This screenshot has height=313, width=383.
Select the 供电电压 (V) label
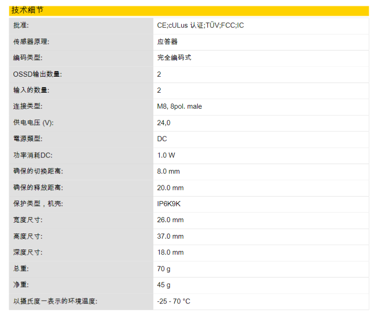pyautogui.click(x=34, y=123)
